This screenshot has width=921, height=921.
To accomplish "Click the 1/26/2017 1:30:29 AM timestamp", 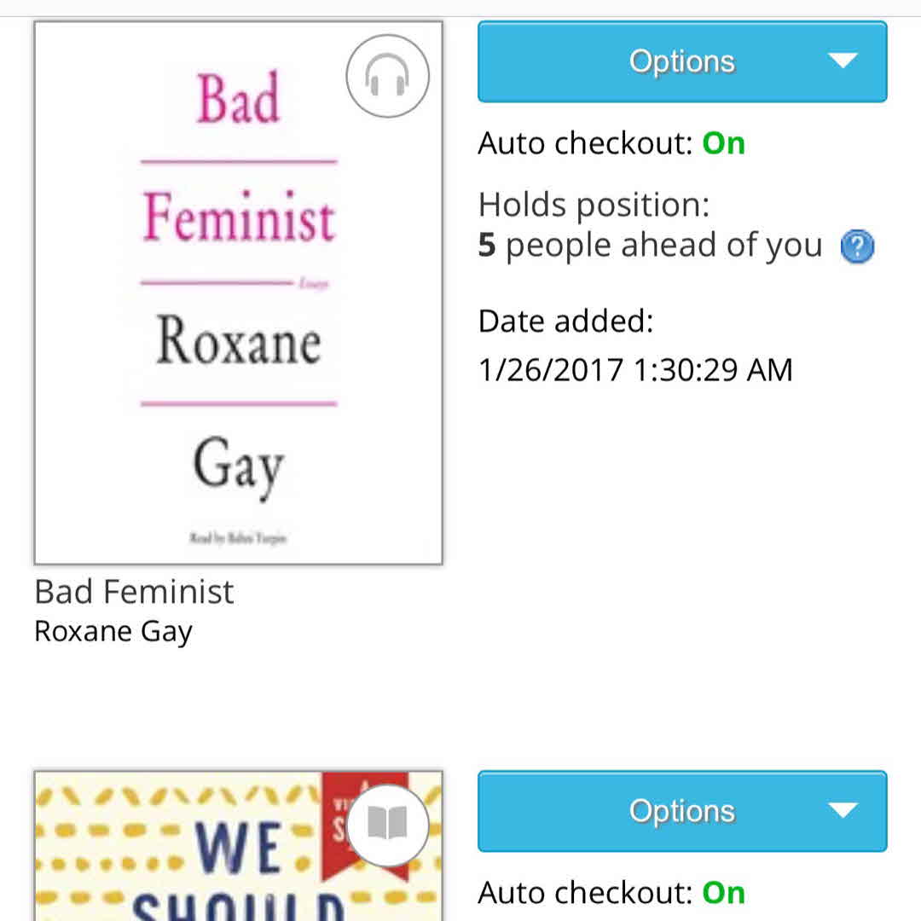I will click(x=635, y=370).
